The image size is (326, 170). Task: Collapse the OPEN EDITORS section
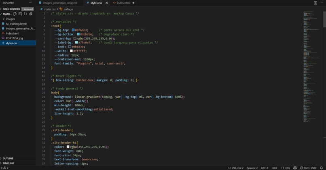coord(11,9)
